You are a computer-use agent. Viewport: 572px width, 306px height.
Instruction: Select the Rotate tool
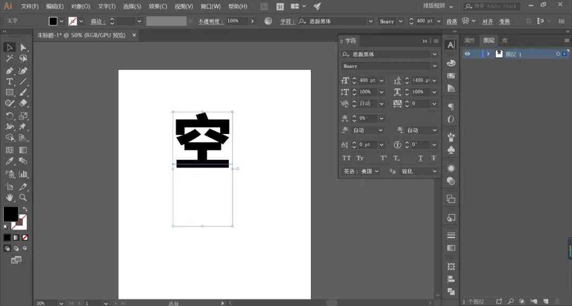10,116
